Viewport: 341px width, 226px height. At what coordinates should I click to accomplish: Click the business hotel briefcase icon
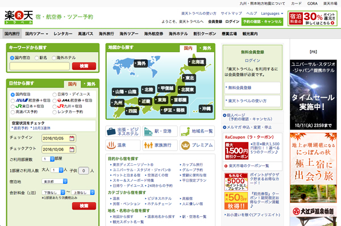click(111, 131)
